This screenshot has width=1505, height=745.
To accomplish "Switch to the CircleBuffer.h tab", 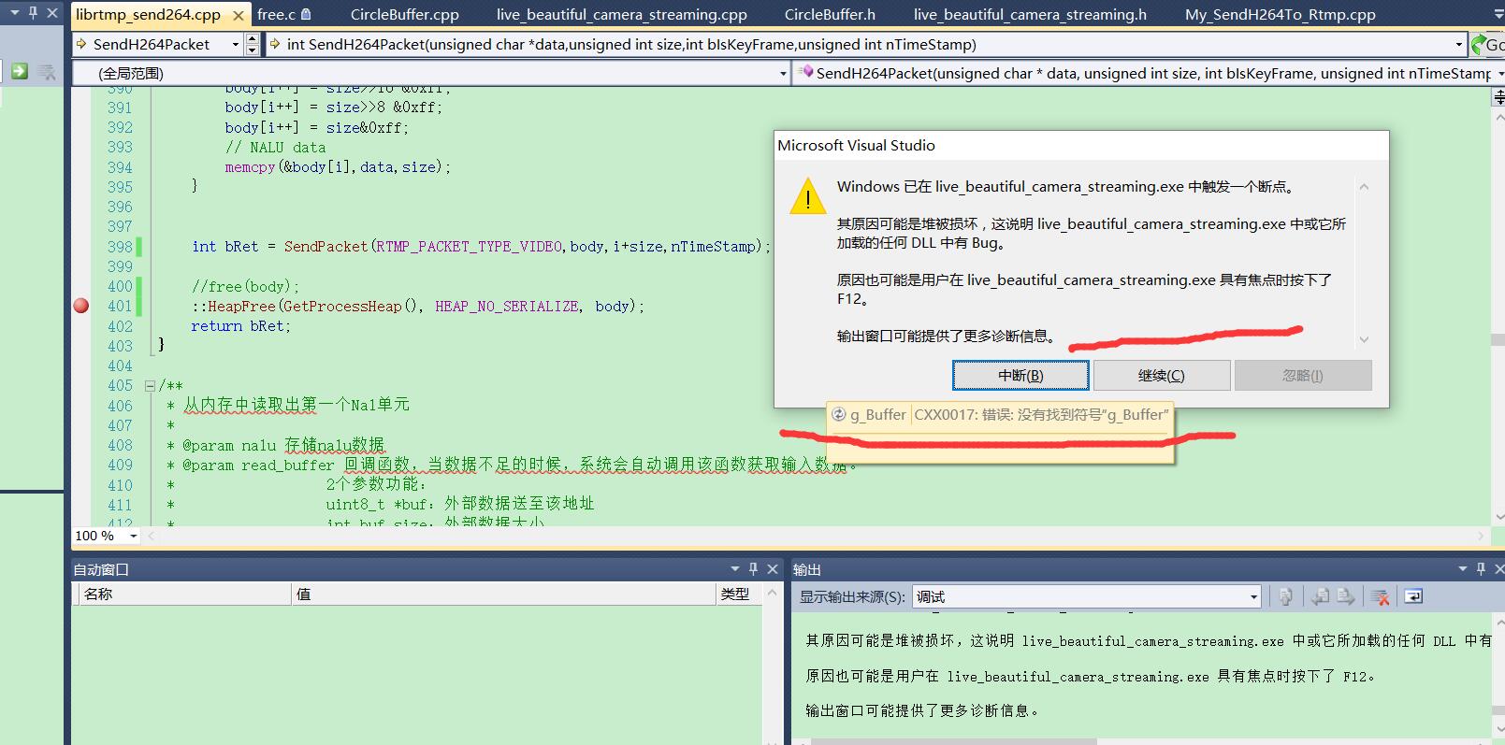I will [x=830, y=14].
